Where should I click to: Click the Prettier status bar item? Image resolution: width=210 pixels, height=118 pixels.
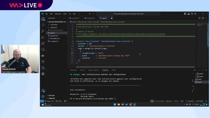tap(200, 101)
